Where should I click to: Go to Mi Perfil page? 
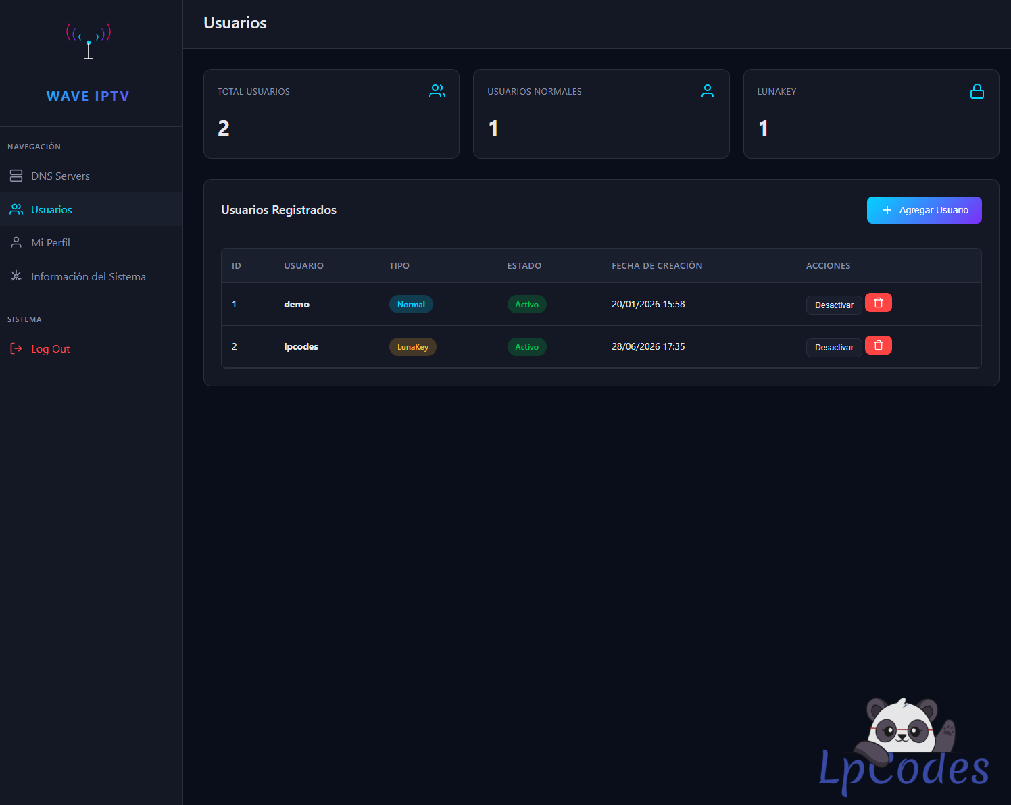tap(91, 242)
